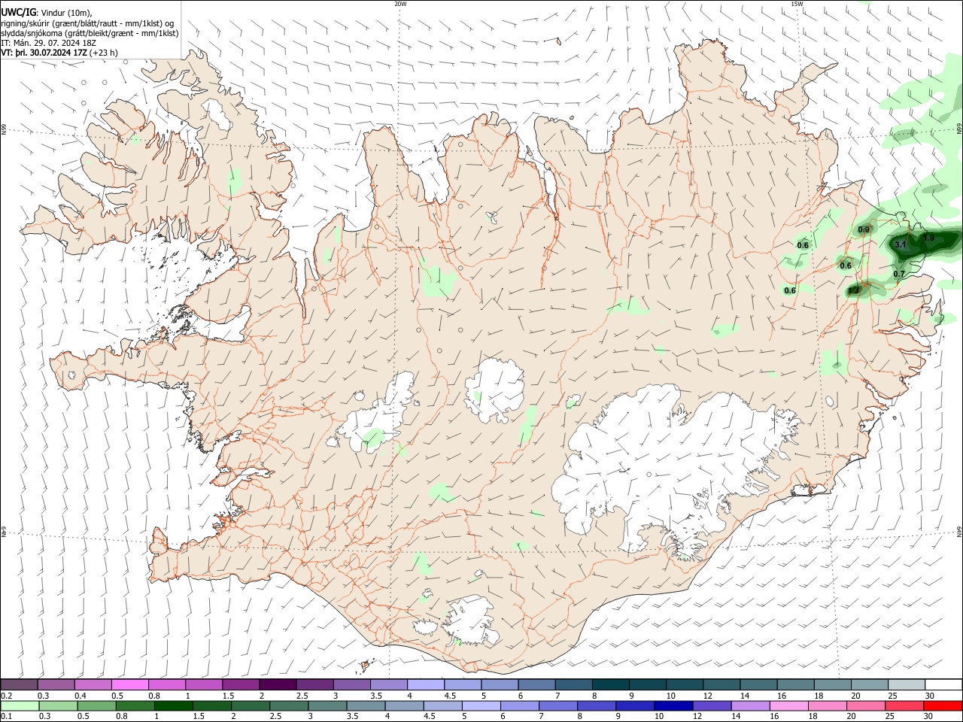Click '30' on the upper legend row
The width and height of the screenshot is (963, 722).
point(929,696)
